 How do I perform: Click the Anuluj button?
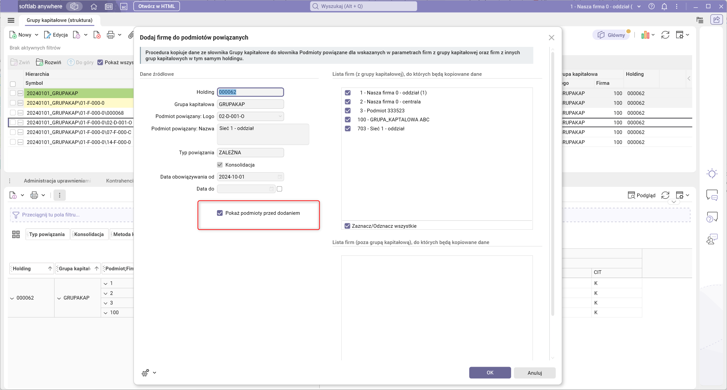click(x=534, y=373)
